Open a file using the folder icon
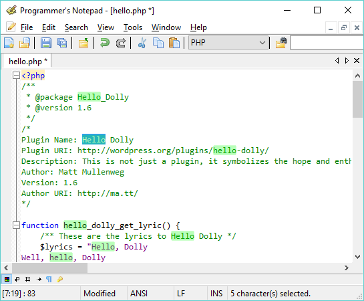Screen dimensions: 364x301 (x=24, y=43)
